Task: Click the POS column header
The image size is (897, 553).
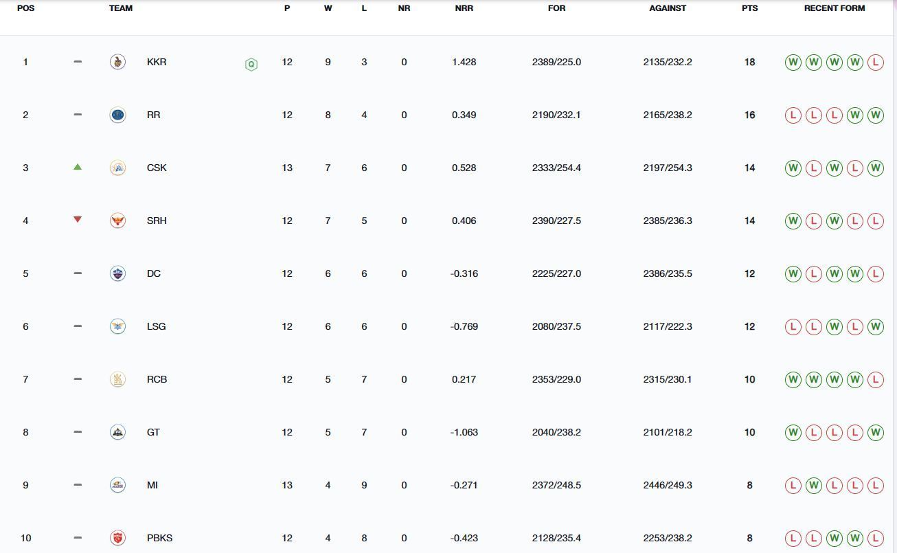Action: (x=25, y=8)
